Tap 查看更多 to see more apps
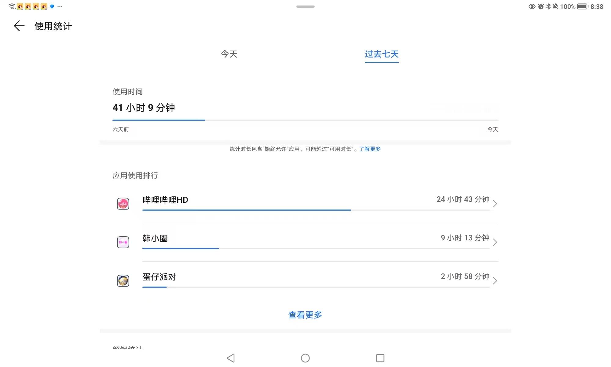 tap(305, 315)
